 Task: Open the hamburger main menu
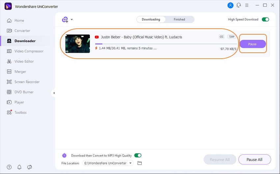pyautogui.click(x=247, y=5)
